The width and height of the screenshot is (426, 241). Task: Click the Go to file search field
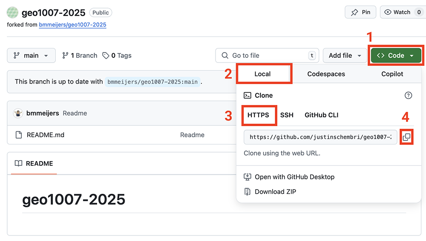tap(267, 56)
